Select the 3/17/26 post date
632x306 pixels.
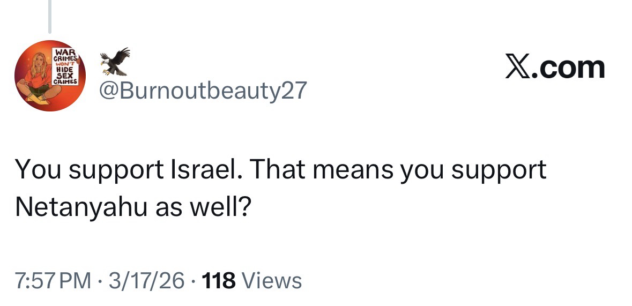pos(145,280)
